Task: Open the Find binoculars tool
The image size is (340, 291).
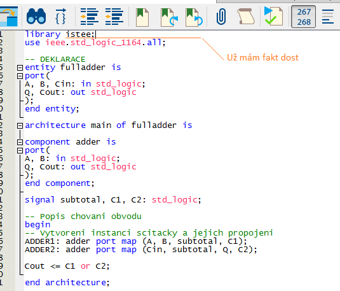Action: (36, 17)
